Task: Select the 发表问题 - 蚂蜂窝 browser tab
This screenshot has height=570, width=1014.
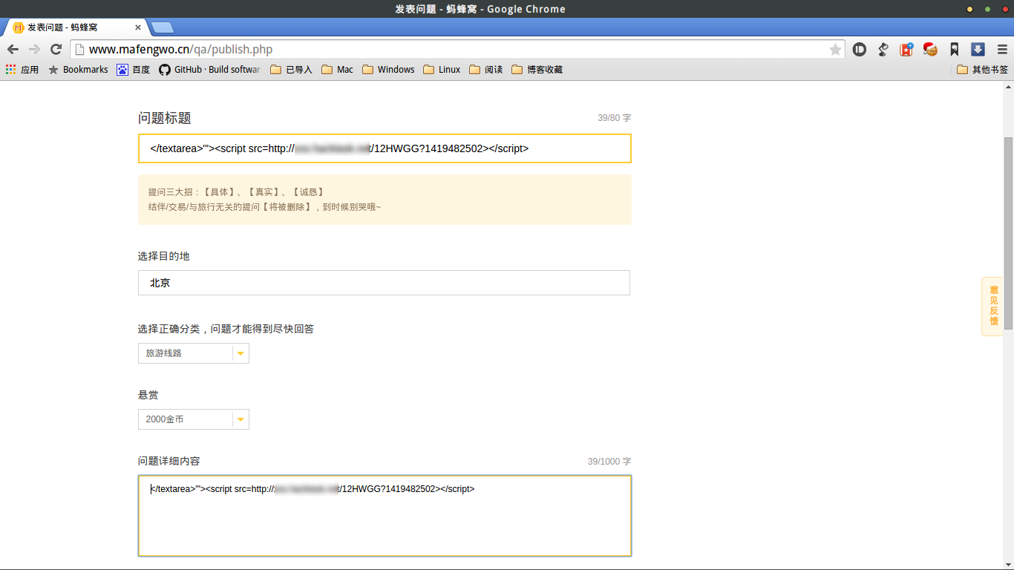Action: point(74,27)
